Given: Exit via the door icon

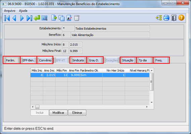Looking at the screenshot, I should click(174, 18).
